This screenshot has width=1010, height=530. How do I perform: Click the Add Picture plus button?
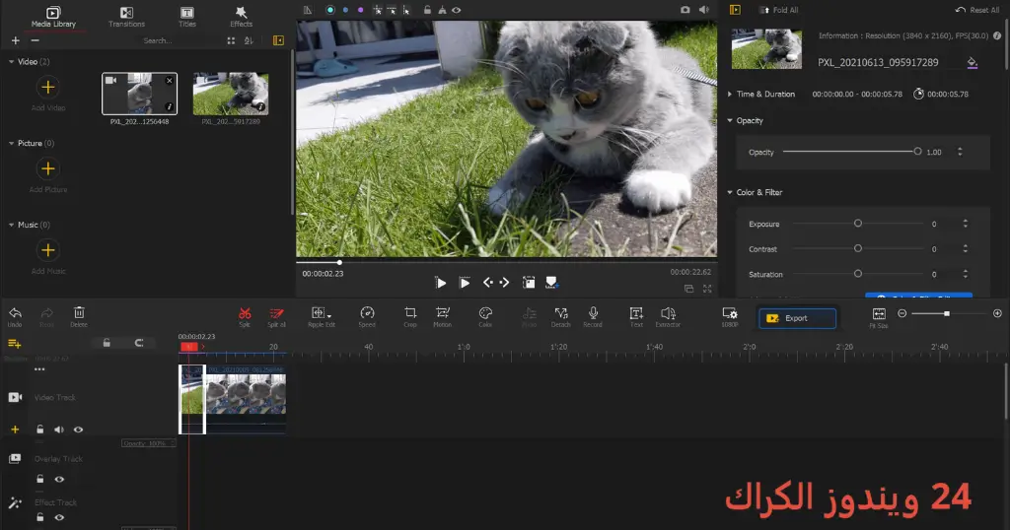click(x=47, y=168)
